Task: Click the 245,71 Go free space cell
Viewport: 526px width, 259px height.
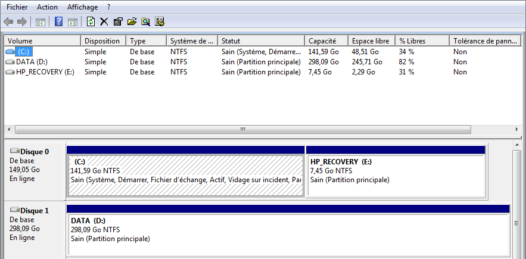Action: pyautogui.click(x=367, y=62)
